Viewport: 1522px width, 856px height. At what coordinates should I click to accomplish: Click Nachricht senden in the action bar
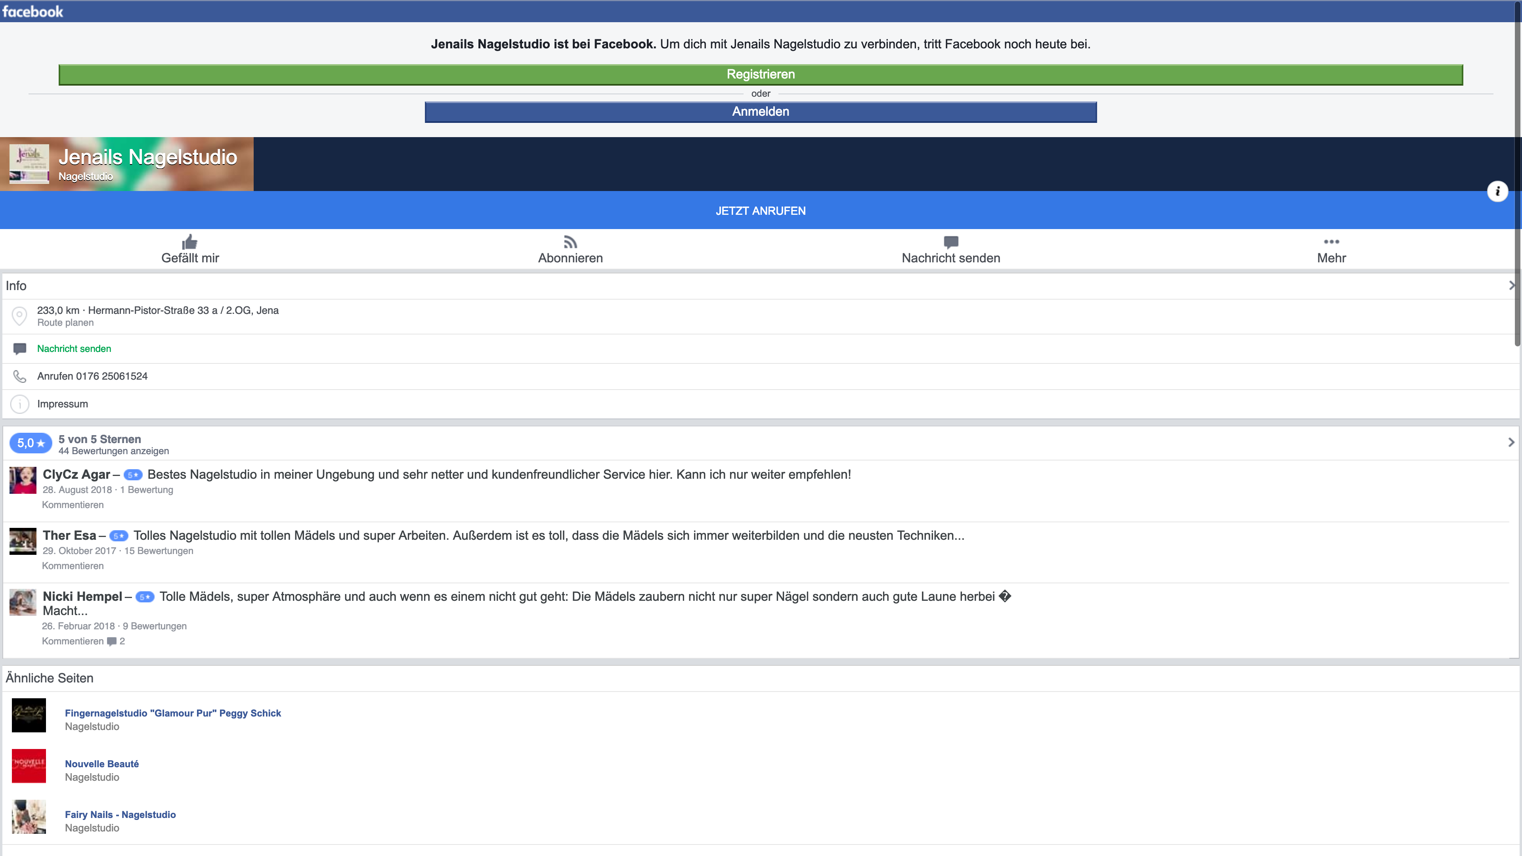click(x=951, y=258)
